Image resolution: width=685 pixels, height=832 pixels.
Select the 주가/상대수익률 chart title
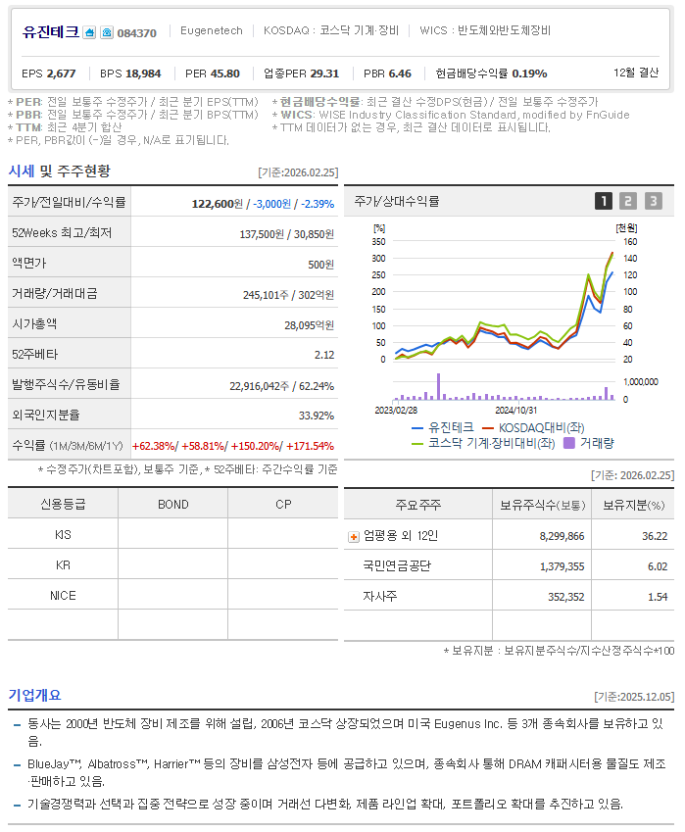click(396, 201)
